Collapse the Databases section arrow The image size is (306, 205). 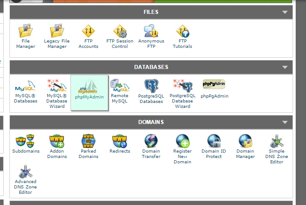[x=284, y=68]
